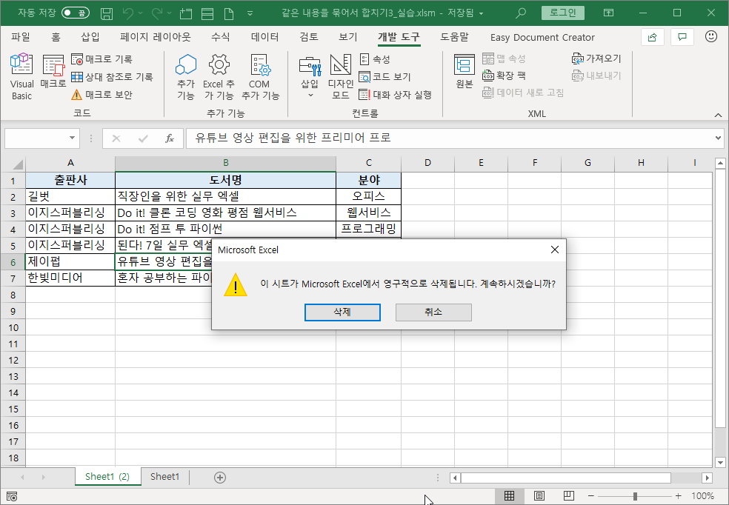Select the Sheet1 (2) tab
The height and width of the screenshot is (505, 729).
pos(107,477)
